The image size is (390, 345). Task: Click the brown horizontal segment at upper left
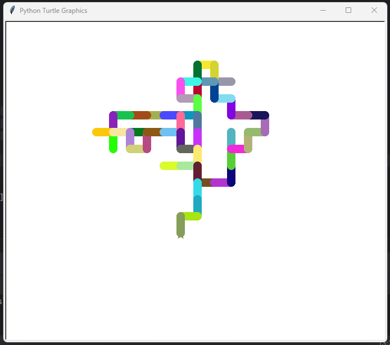[141, 115]
